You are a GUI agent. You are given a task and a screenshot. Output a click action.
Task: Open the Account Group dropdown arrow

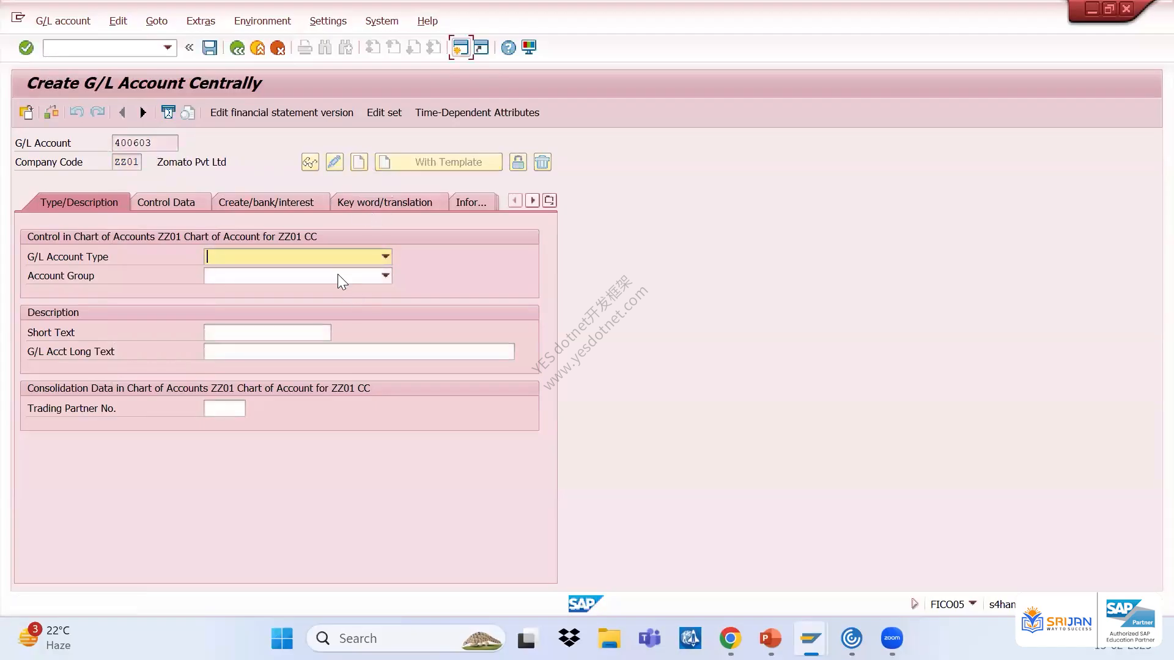[385, 276]
